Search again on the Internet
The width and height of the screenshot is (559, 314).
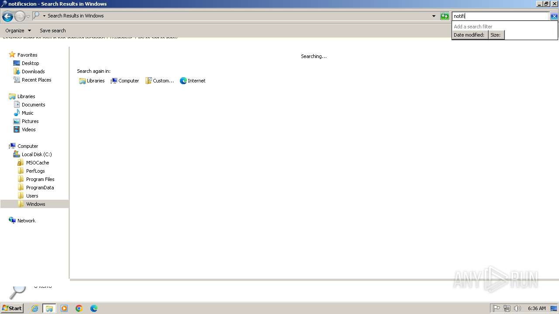(193, 81)
